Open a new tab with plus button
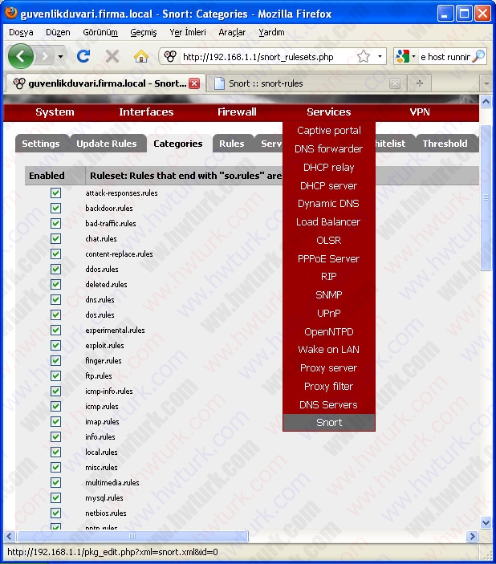The width and height of the screenshot is (496, 564). 419,83
